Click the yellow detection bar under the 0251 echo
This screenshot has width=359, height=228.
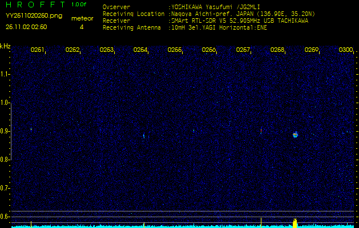(31, 224)
